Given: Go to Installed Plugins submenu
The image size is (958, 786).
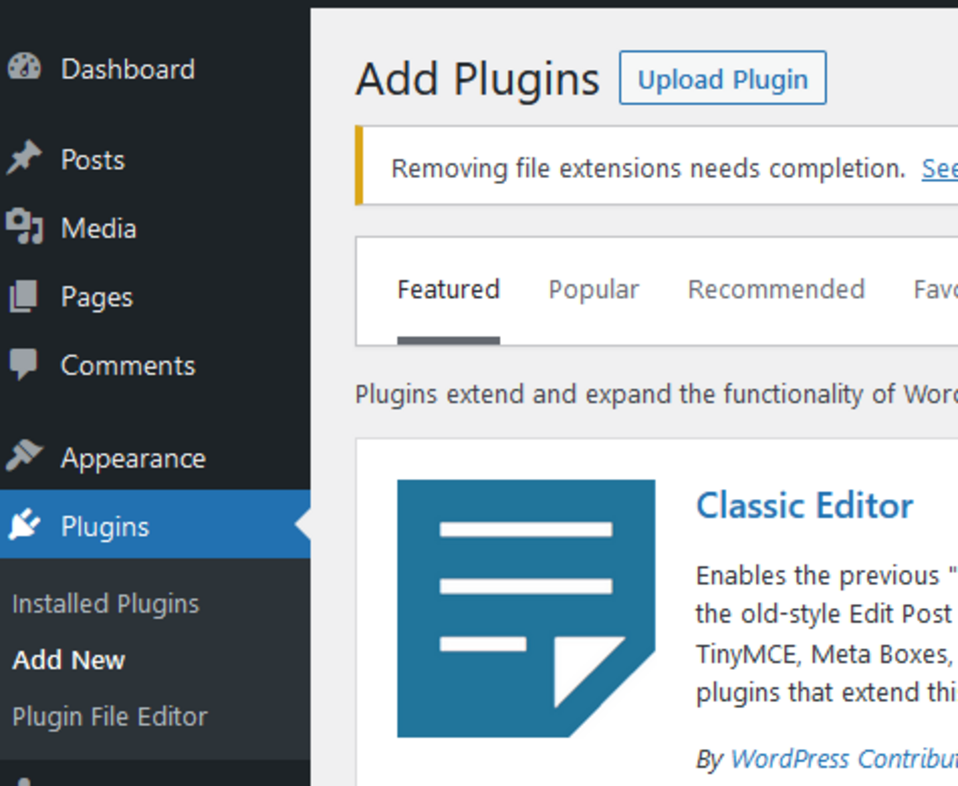Looking at the screenshot, I should (x=106, y=603).
